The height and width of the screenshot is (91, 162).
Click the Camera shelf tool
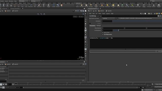[x=77, y=6]
